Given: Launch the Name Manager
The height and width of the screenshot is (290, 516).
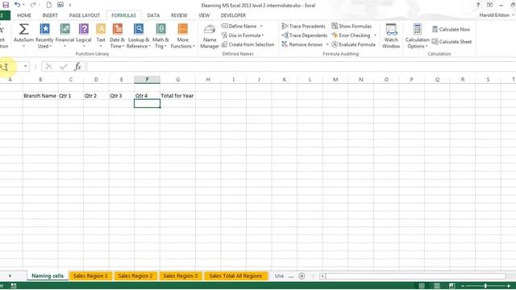Looking at the screenshot, I should point(210,35).
